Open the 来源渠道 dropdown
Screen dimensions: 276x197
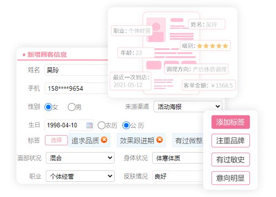[x=188, y=107]
